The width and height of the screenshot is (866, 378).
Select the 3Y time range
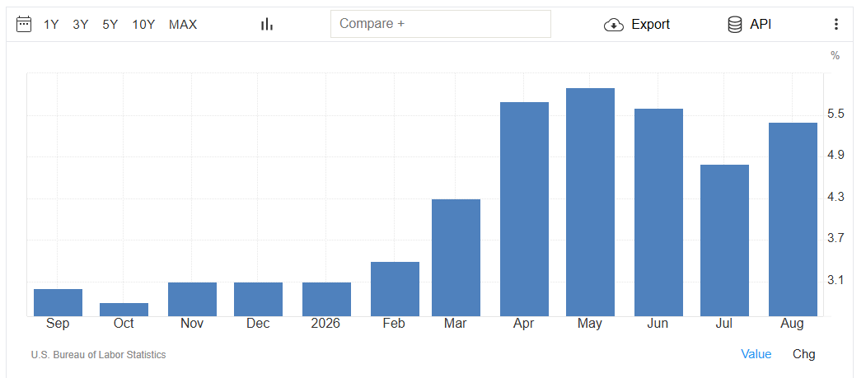pos(80,24)
